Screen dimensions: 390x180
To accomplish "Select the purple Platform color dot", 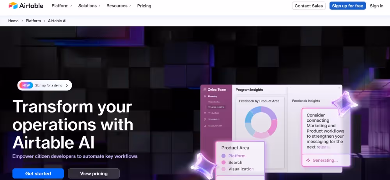I will pos(223,156).
